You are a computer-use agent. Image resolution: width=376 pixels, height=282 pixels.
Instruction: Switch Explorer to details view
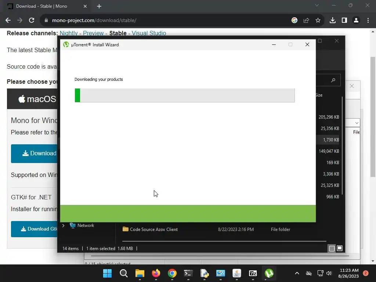[x=332, y=249]
